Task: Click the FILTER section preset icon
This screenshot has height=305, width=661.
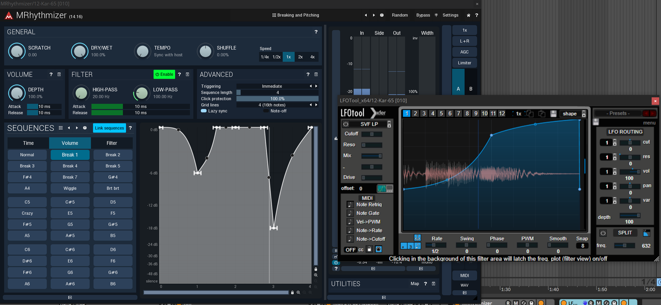Action: (187, 74)
